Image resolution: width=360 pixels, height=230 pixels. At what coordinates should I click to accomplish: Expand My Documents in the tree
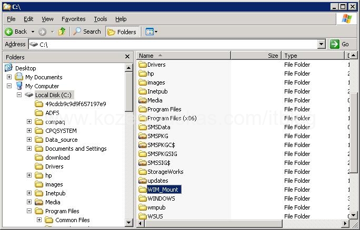[9, 77]
